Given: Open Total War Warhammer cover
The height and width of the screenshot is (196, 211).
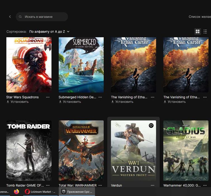Looking at the screenshot, I should (x=81, y=150).
